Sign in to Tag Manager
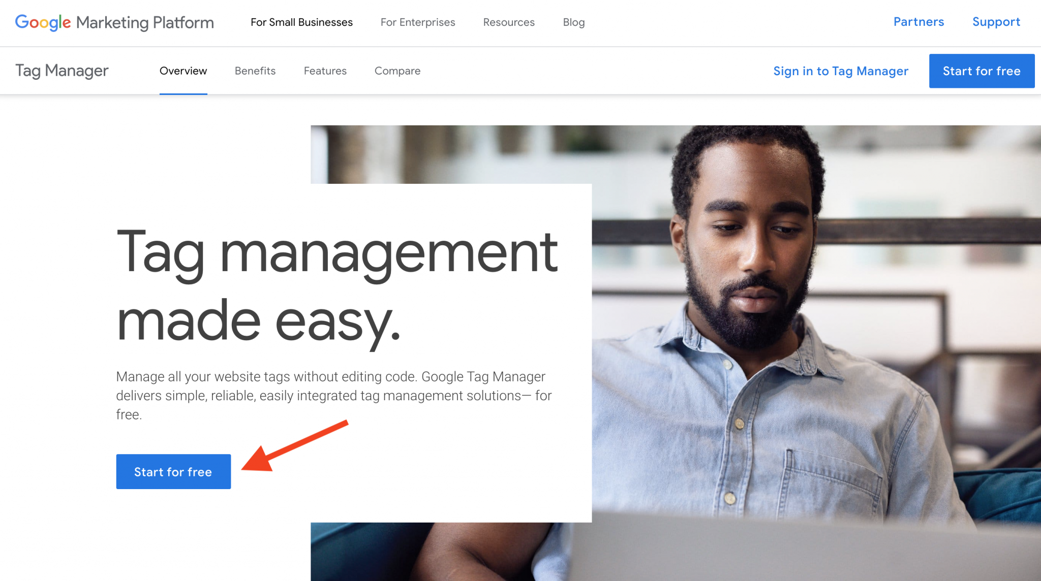1041x581 pixels. 841,71
